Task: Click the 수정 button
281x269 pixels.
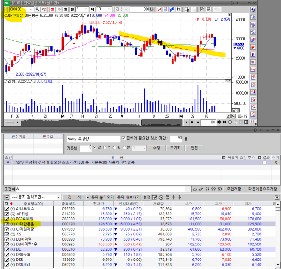Action: (x=156, y=148)
